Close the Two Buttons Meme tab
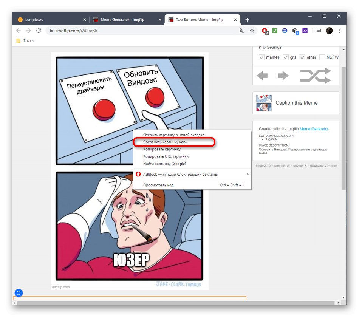Image resolution: width=359 pixels, height=317 pixels. coord(235,20)
